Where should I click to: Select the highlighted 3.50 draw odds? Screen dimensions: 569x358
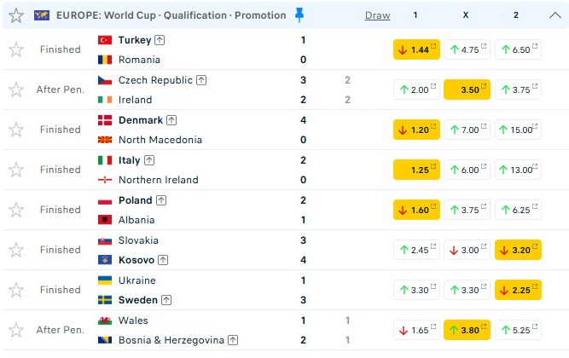(467, 89)
